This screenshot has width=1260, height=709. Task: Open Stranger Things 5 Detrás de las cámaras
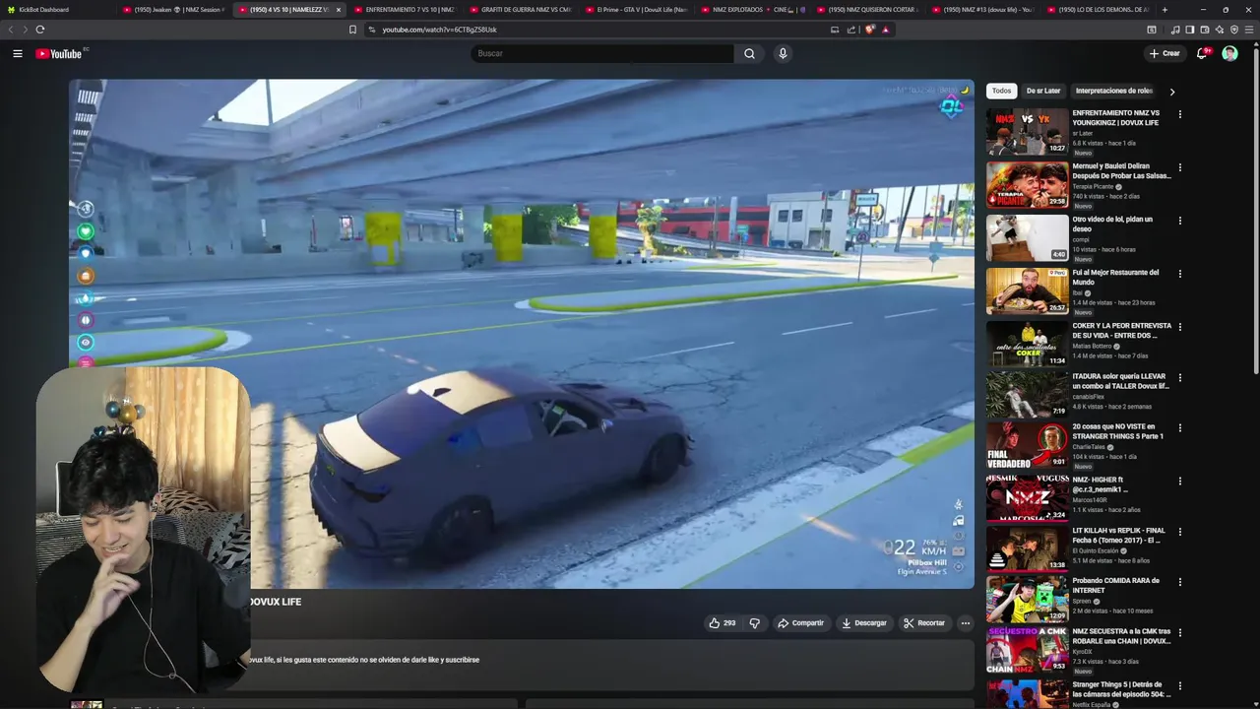1120,687
